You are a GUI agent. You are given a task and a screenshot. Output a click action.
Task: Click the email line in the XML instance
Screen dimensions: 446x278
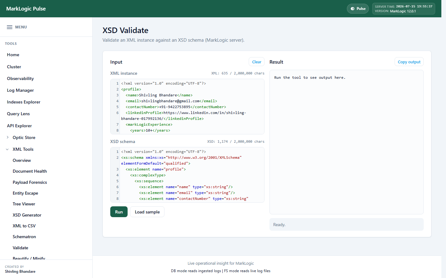[x=171, y=101]
